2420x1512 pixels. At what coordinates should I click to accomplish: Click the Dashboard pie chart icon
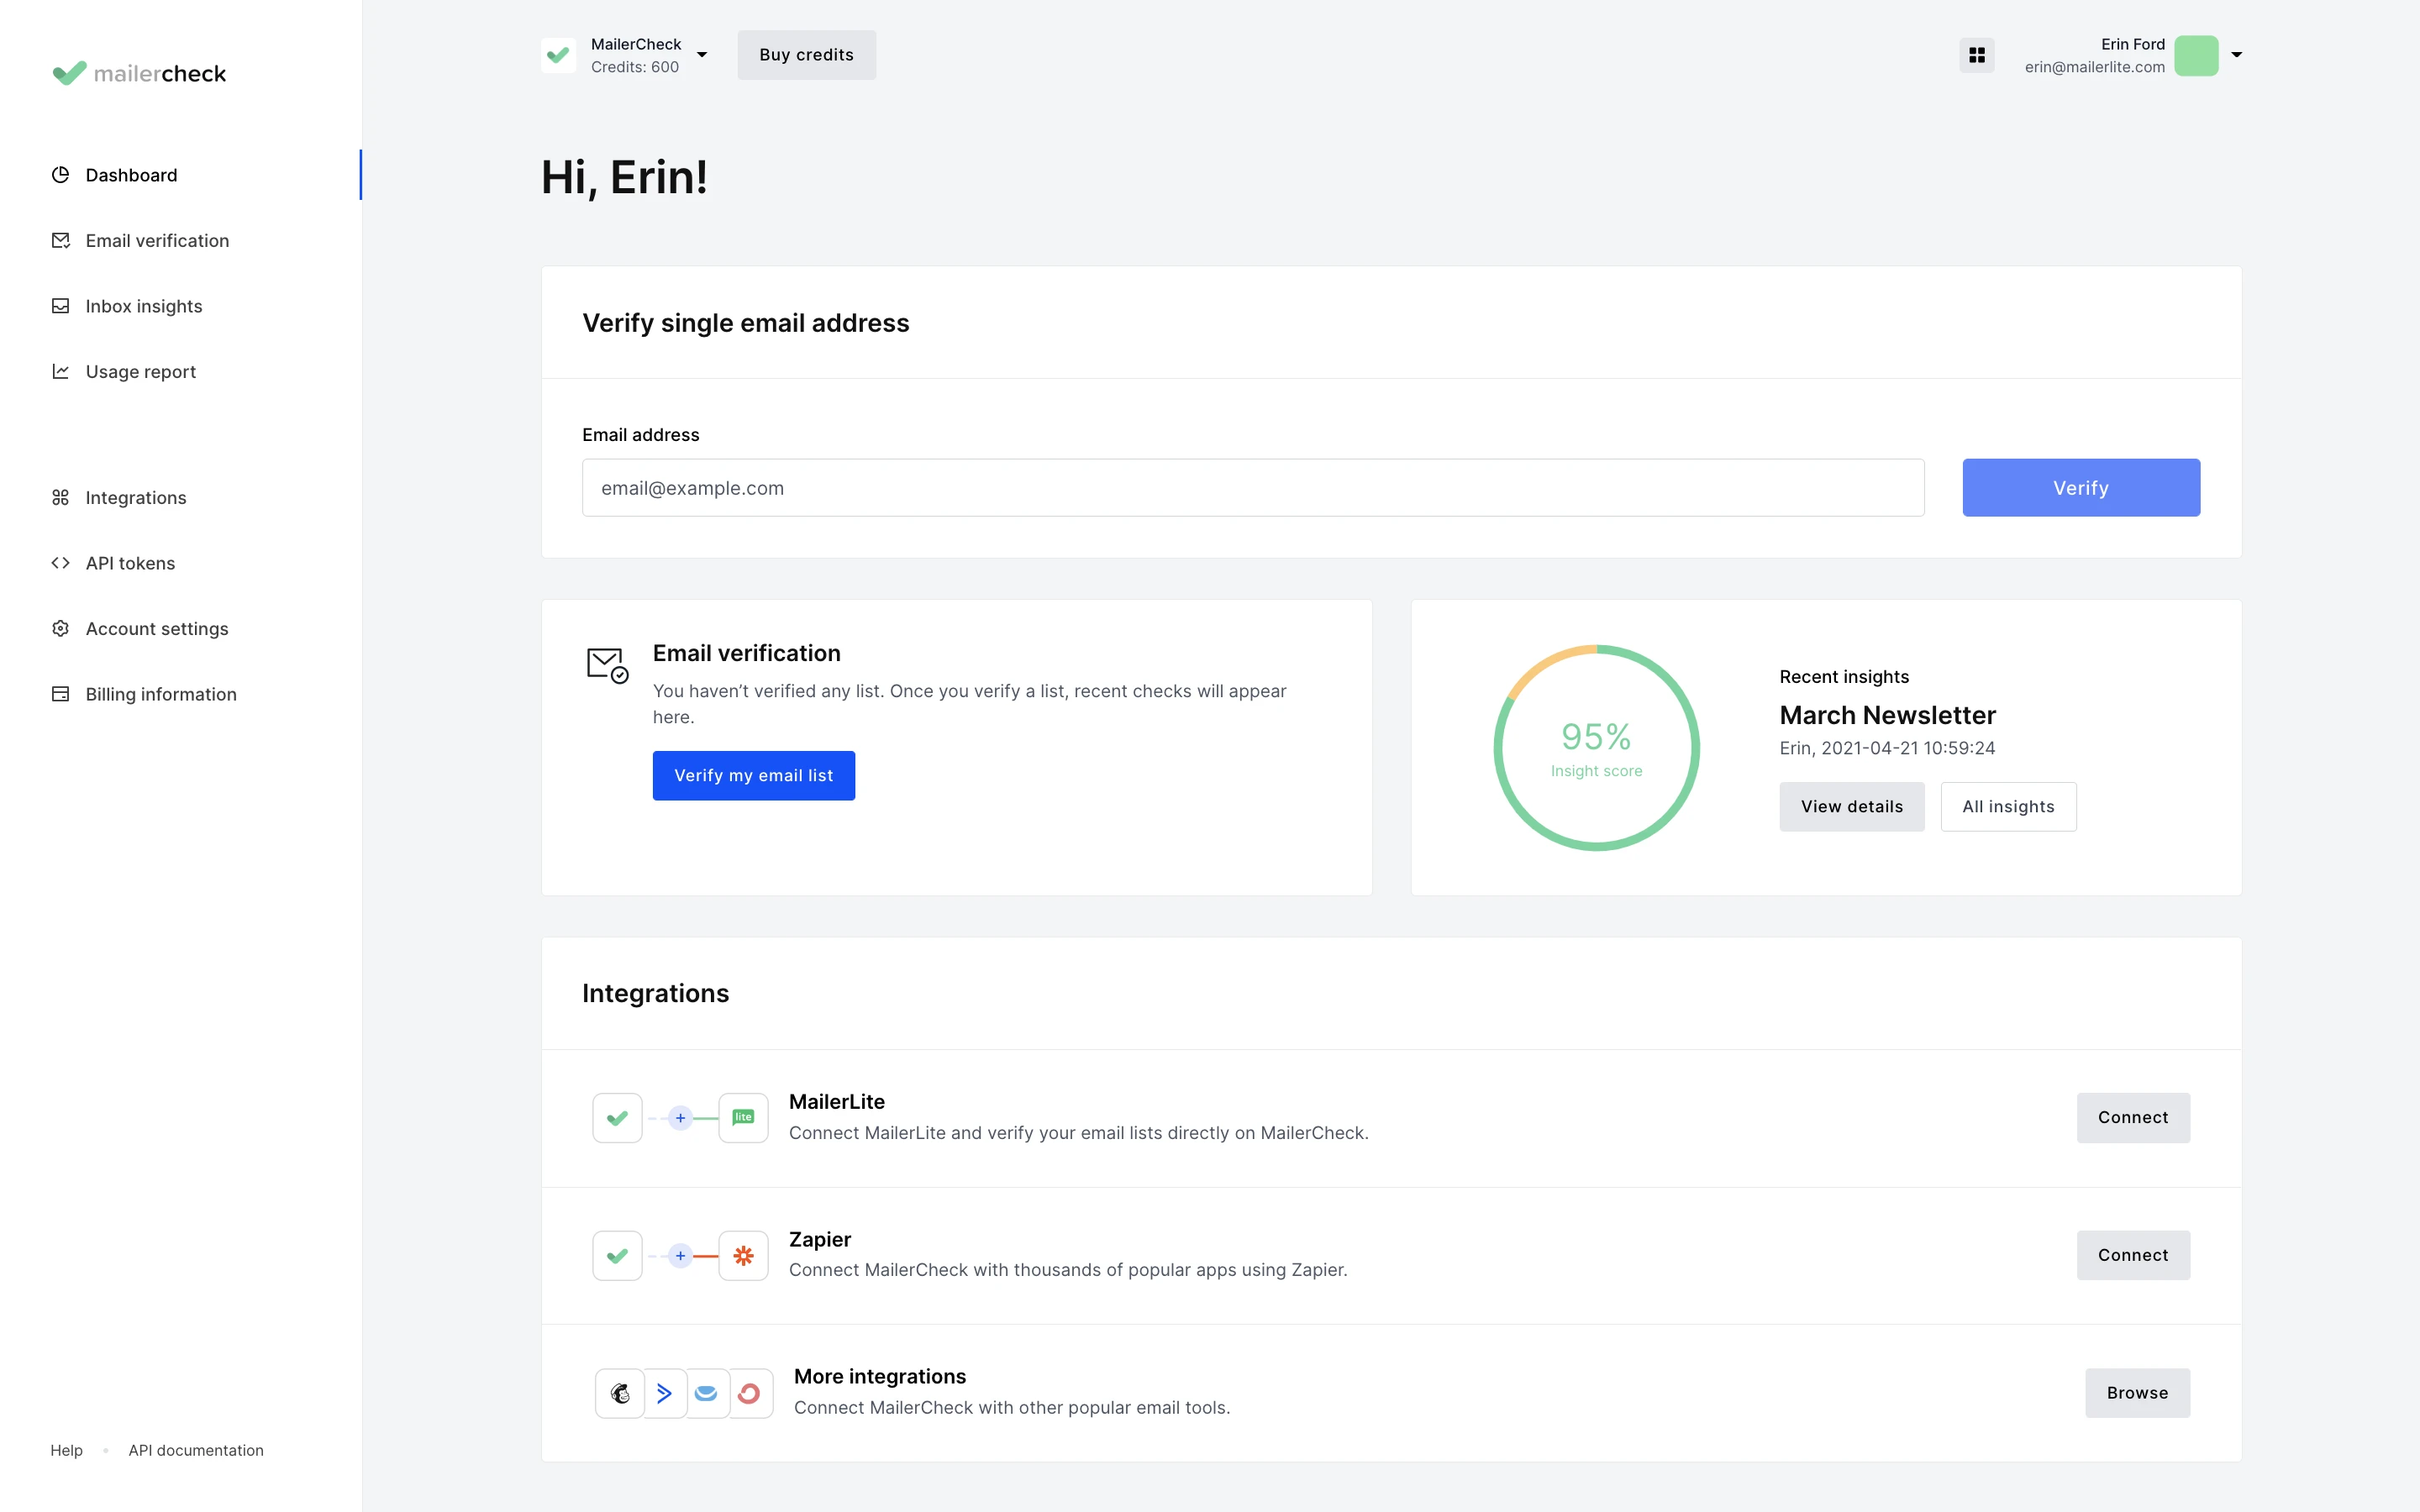coord(60,175)
